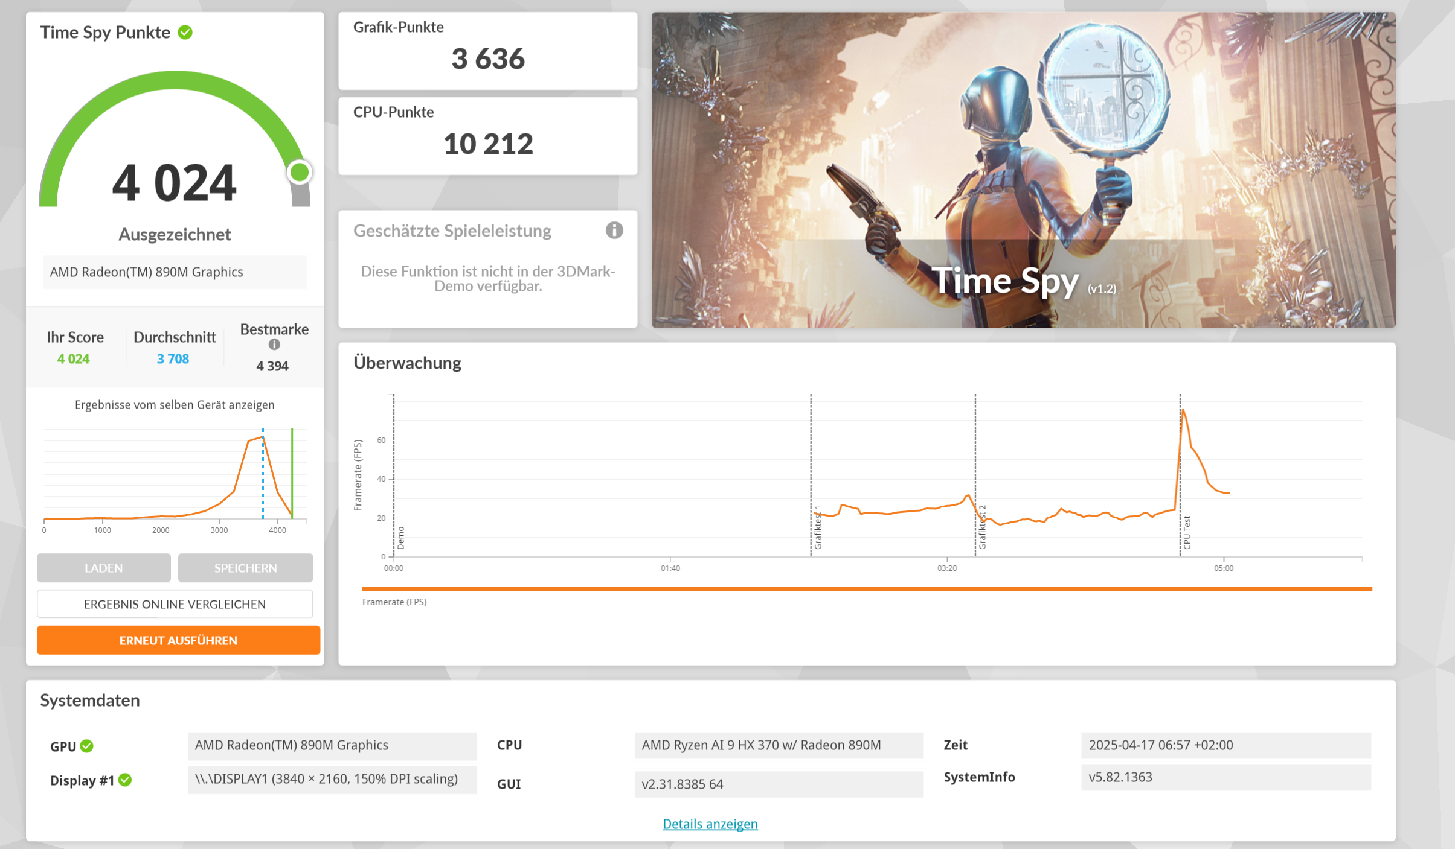1455x849 pixels.
Task: Select the Time Spy hero image
Action: click(x=1024, y=170)
